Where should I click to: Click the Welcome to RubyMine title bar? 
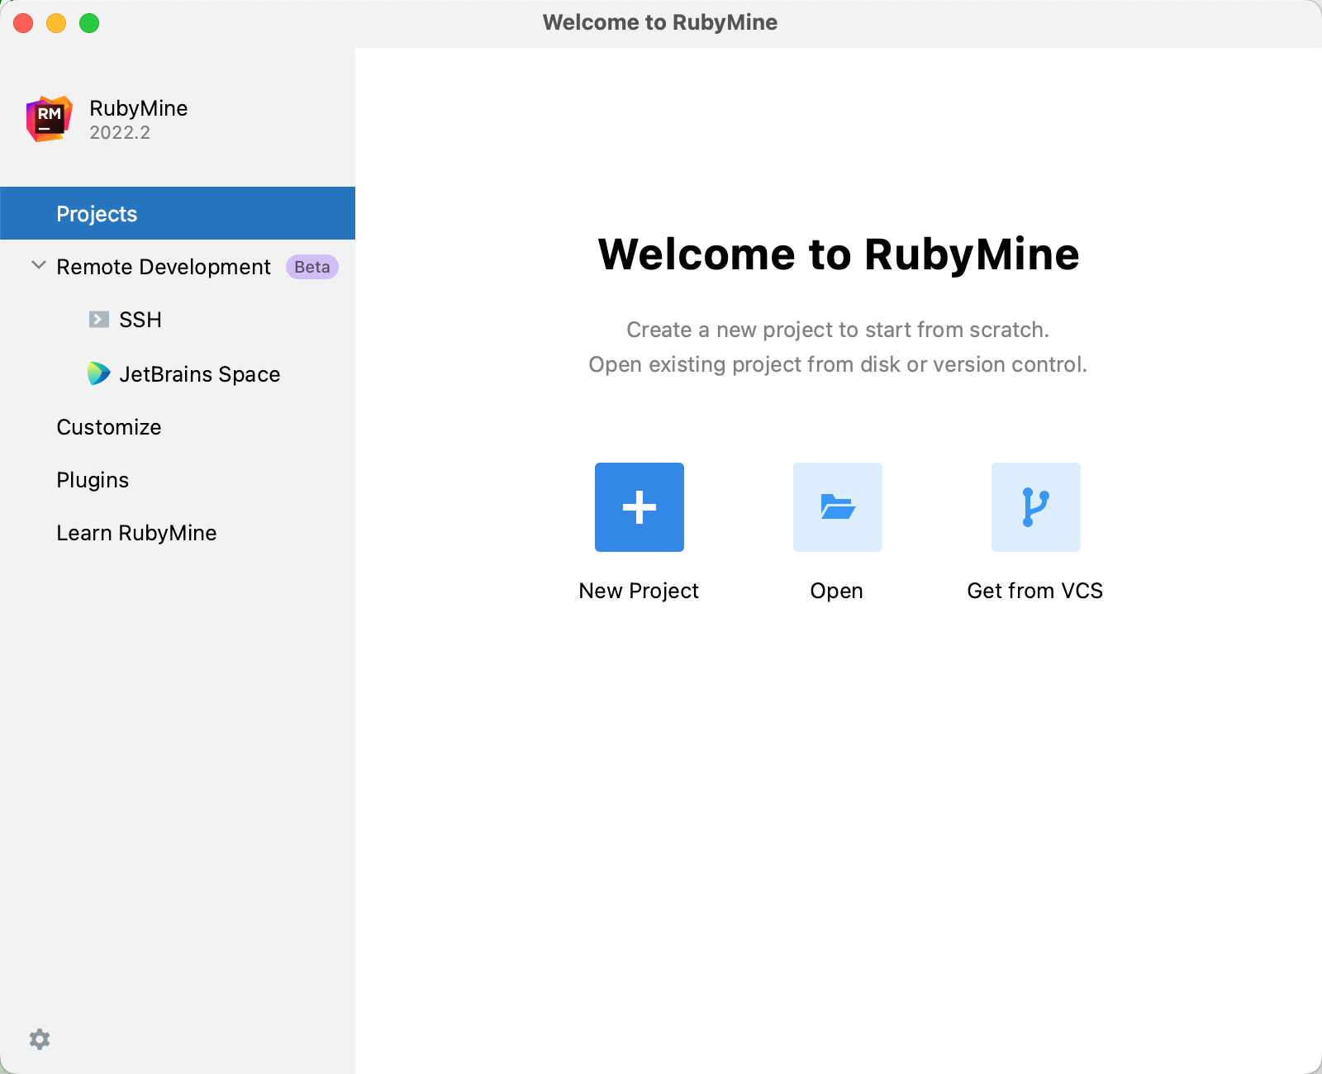(x=659, y=22)
